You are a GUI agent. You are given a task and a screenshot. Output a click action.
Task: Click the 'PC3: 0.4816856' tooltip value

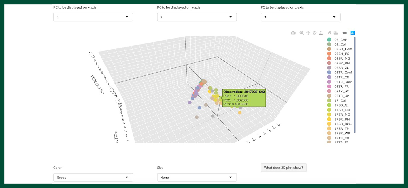[x=236, y=104]
